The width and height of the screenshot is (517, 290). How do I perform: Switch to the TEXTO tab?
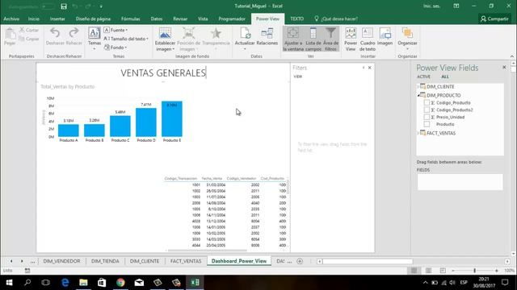point(296,19)
